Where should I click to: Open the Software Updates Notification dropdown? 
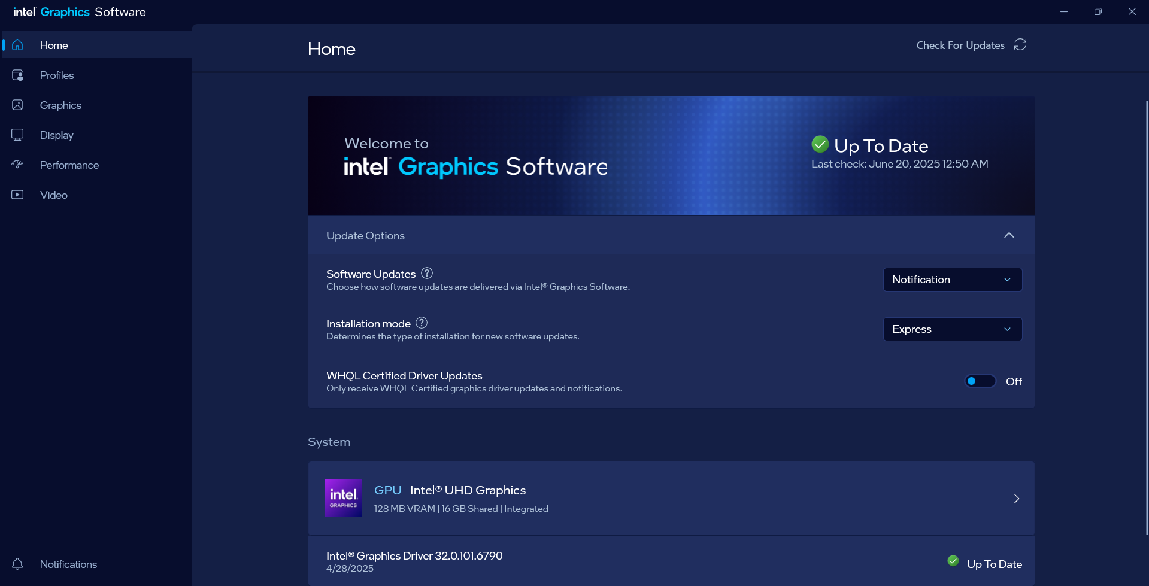coord(953,280)
